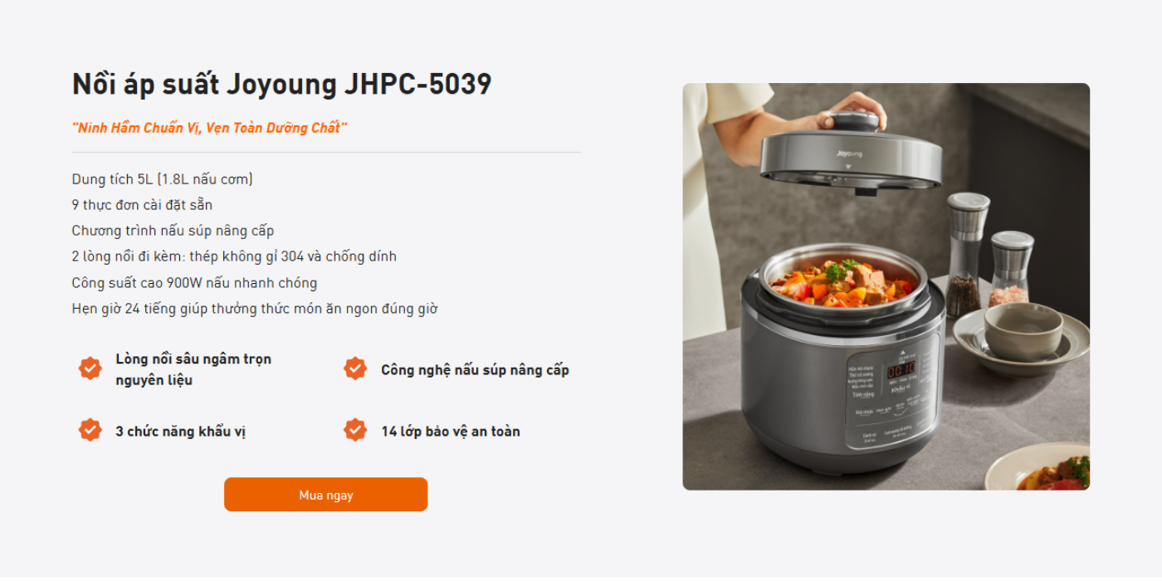Click the Lòng nồi sâu ngâm trọn label
Viewport: 1162px width, 581px height.
tap(193, 369)
